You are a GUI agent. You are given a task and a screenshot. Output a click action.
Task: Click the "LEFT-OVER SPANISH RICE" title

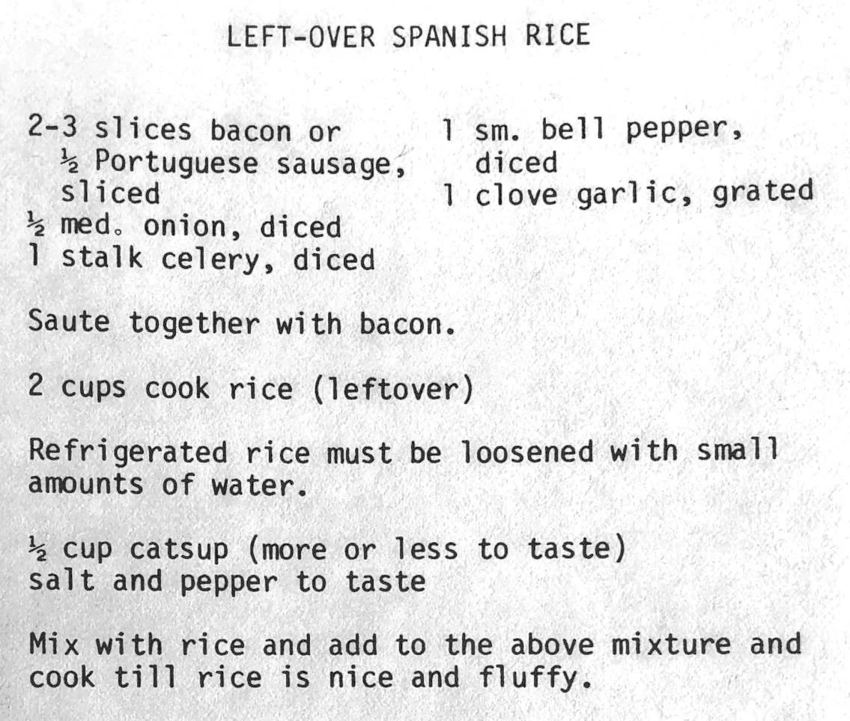point(408,37)
